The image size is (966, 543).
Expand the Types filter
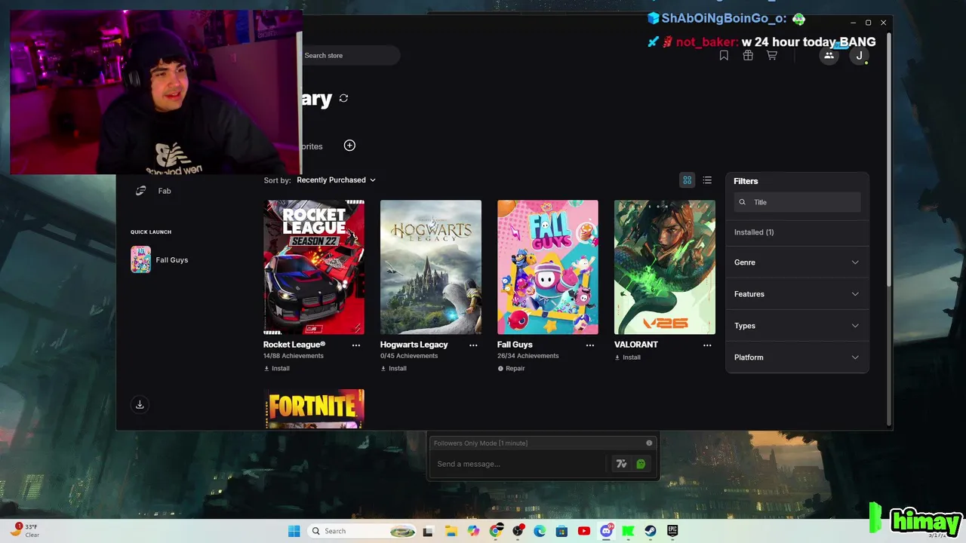(x=797, y=326)
